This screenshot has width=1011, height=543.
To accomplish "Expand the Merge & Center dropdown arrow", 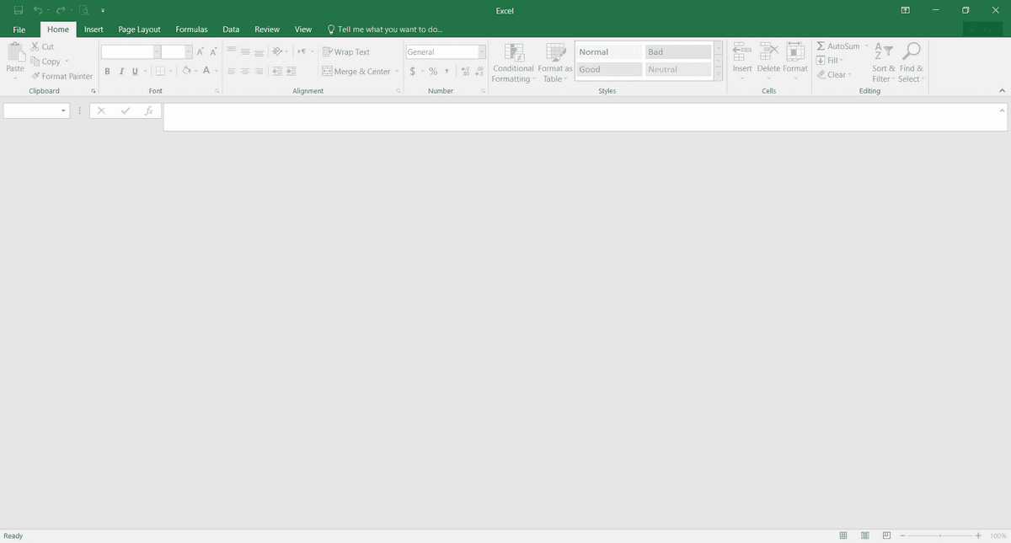I will coord(397,72).
